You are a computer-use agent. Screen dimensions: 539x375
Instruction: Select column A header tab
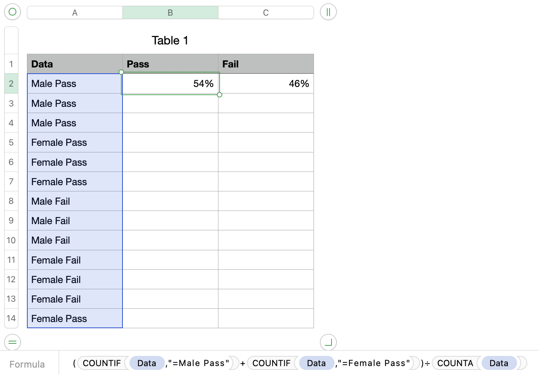75,12
